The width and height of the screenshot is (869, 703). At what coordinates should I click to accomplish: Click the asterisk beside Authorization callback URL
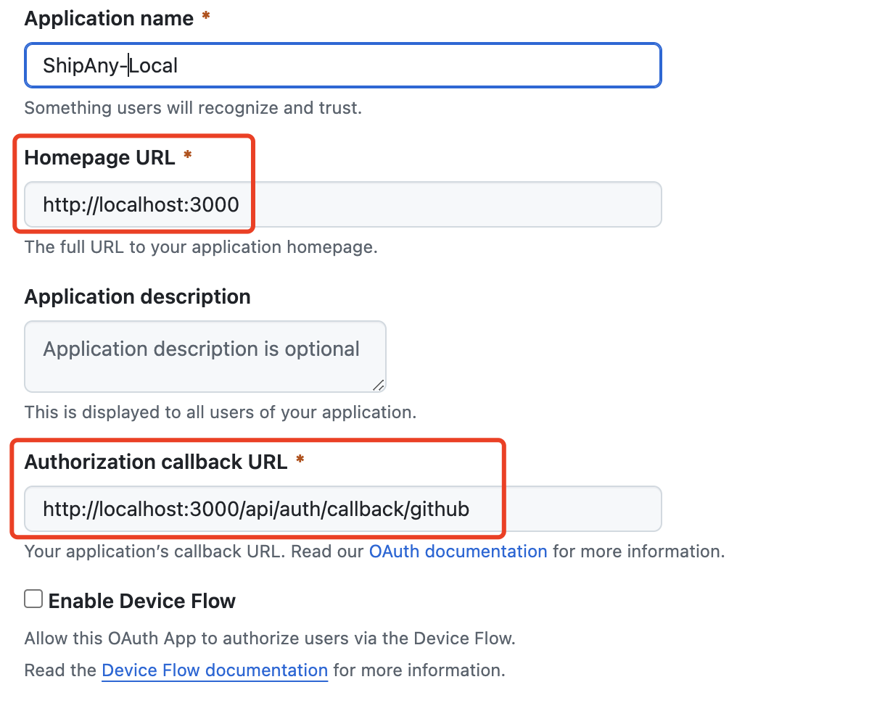pos(300,461)
